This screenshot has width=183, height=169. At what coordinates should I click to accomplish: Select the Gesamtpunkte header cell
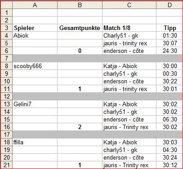click(x=80, y=28)
